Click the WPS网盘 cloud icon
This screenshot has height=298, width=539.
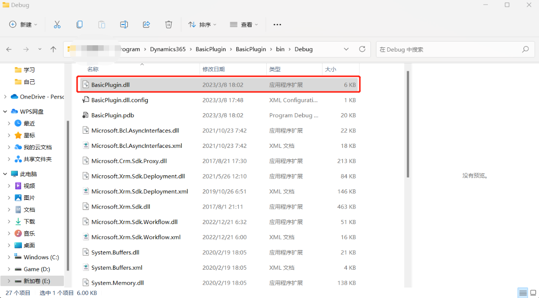tap(15, 111)
